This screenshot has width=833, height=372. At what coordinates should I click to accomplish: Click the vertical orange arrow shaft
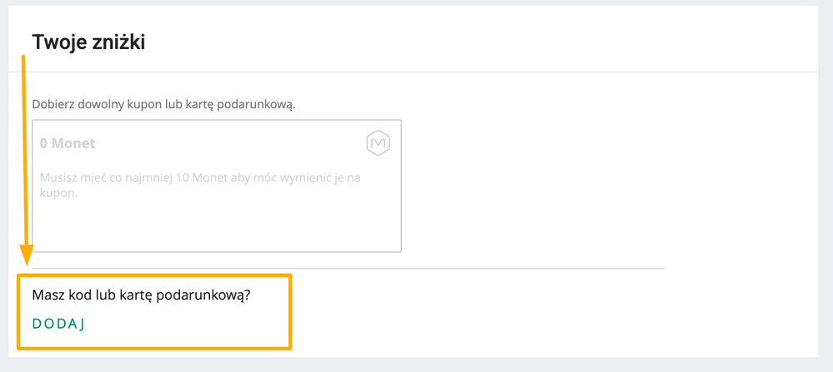tap(24, 150)
